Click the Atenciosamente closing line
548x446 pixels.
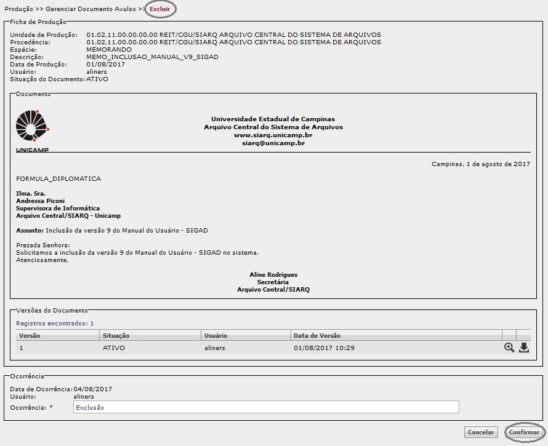(42, 260)
